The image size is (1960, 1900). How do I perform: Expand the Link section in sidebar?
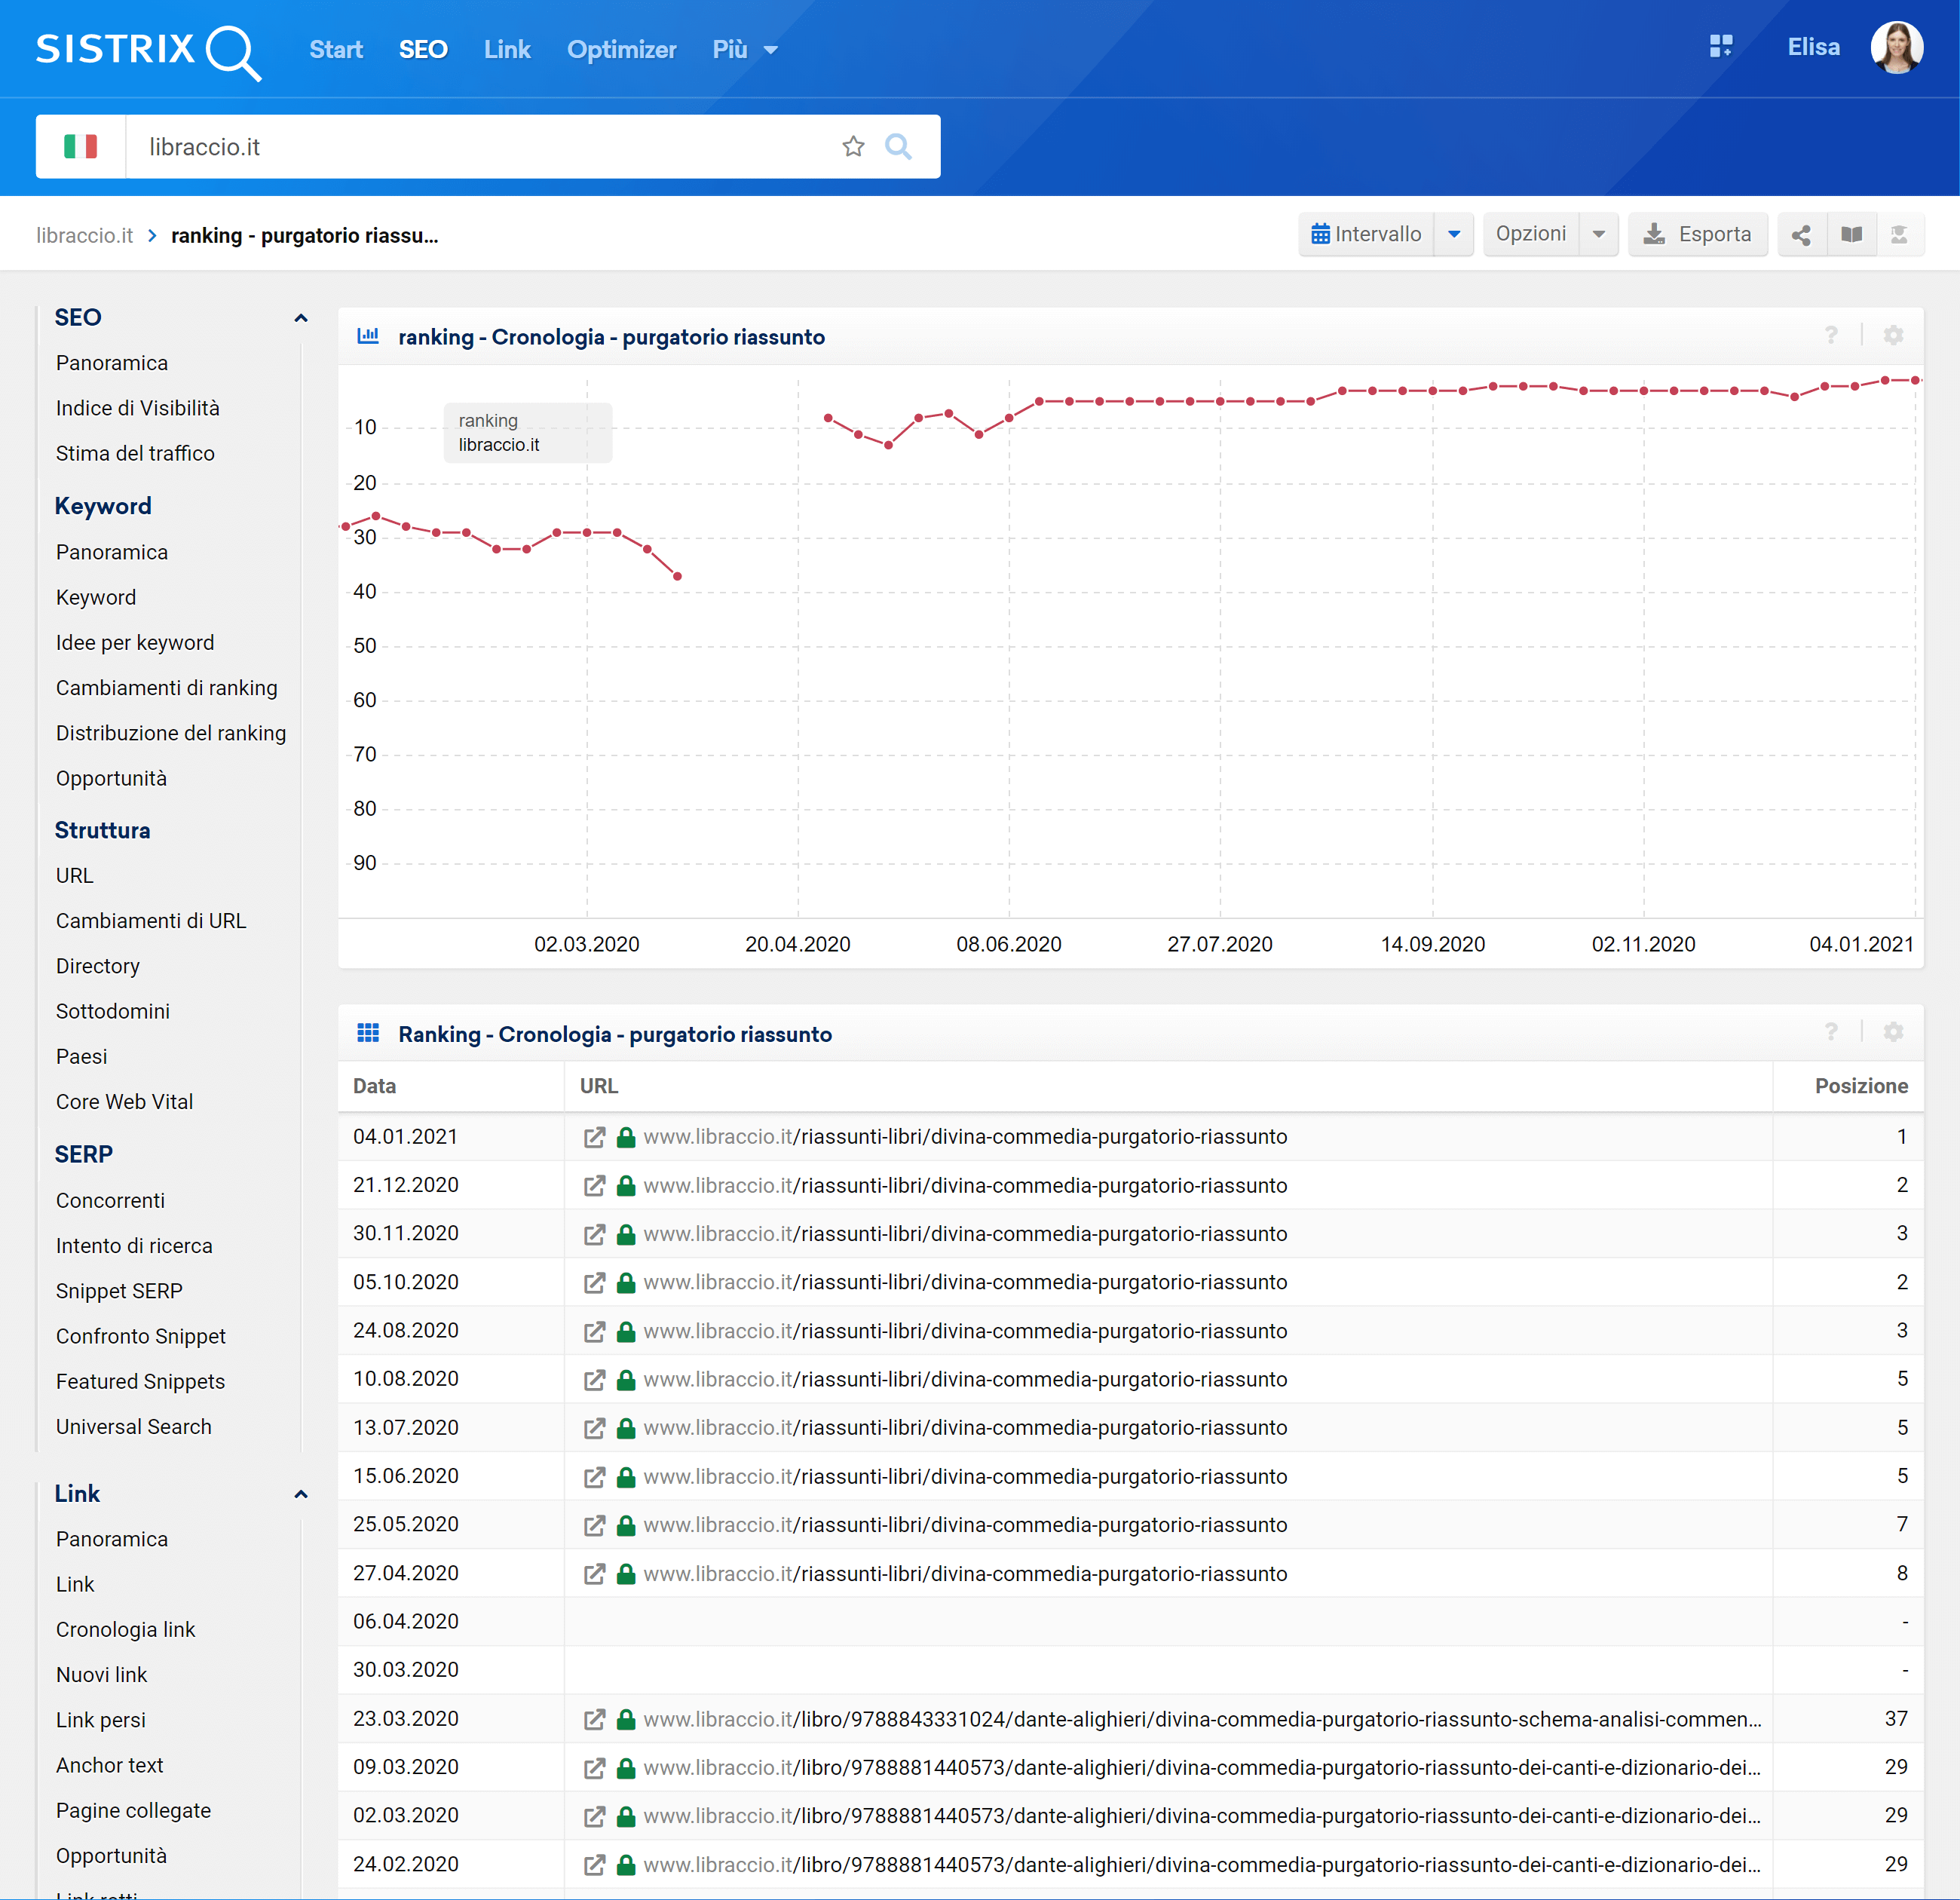[x=298, y=1494]
